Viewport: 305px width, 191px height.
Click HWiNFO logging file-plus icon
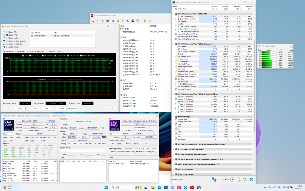coord(239,179)
